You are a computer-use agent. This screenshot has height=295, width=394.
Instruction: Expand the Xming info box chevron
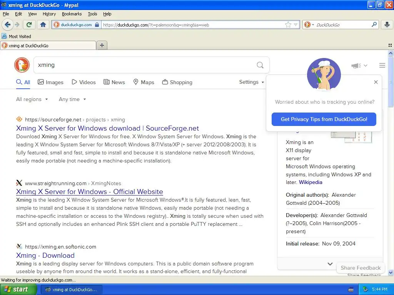(330, 264)
